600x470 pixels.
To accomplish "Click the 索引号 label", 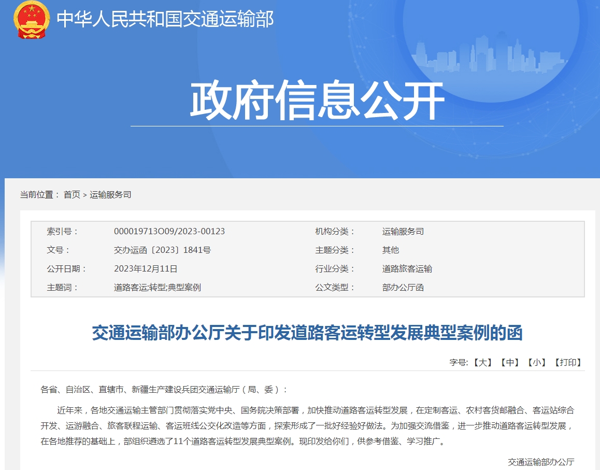I will tap(62, 231).
